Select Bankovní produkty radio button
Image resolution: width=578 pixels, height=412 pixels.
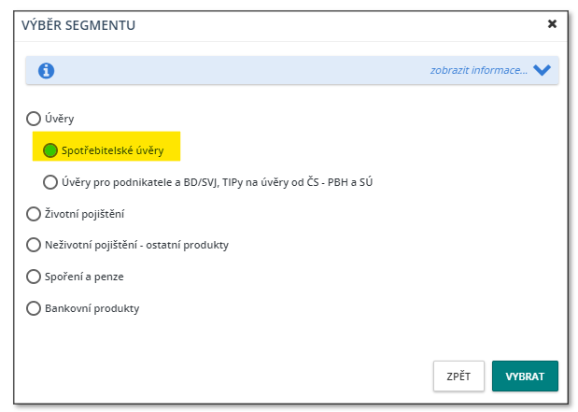point(34,308)
